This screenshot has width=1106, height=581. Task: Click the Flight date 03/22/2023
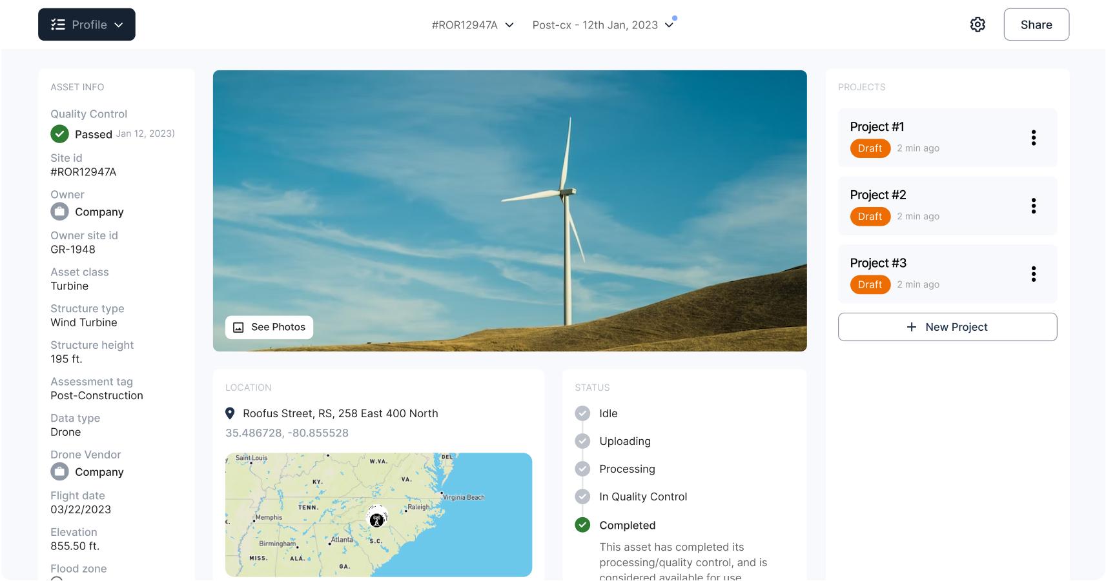click(x=81, y=509)
